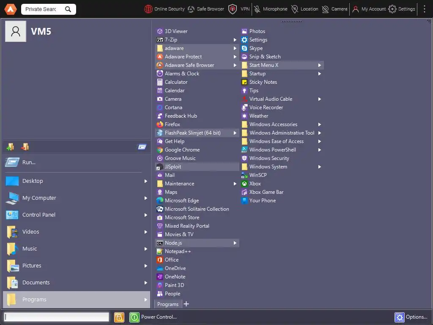Open the Safe Browser icon
This screenshot has height=325, width=433.
(x=191, y=9)
